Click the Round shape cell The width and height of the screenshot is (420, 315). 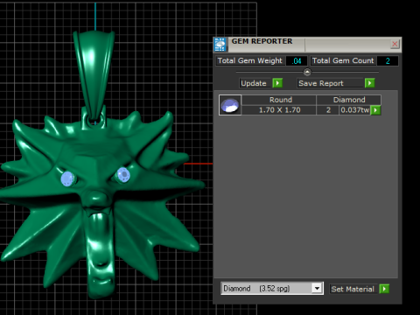coord(279,100)
